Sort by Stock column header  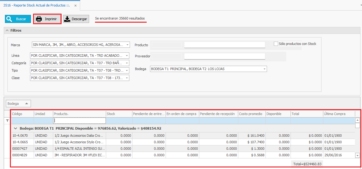[x=119, y=114]
